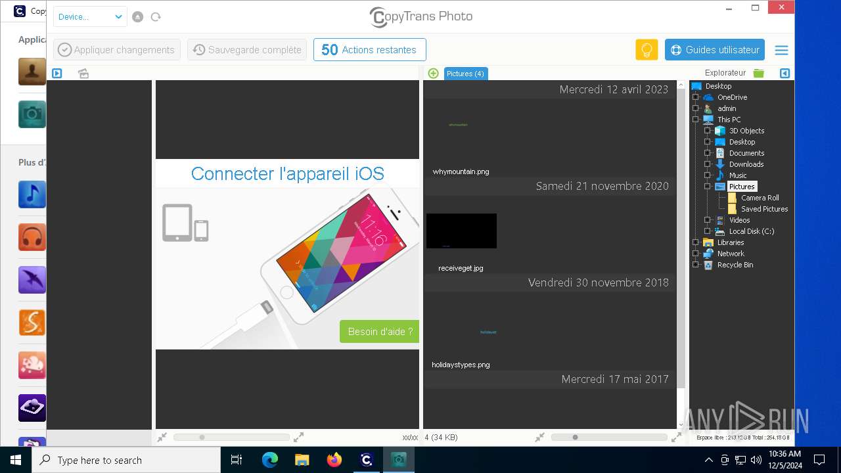
Task: Click the slideshow play icon
Action: (57, 74)
